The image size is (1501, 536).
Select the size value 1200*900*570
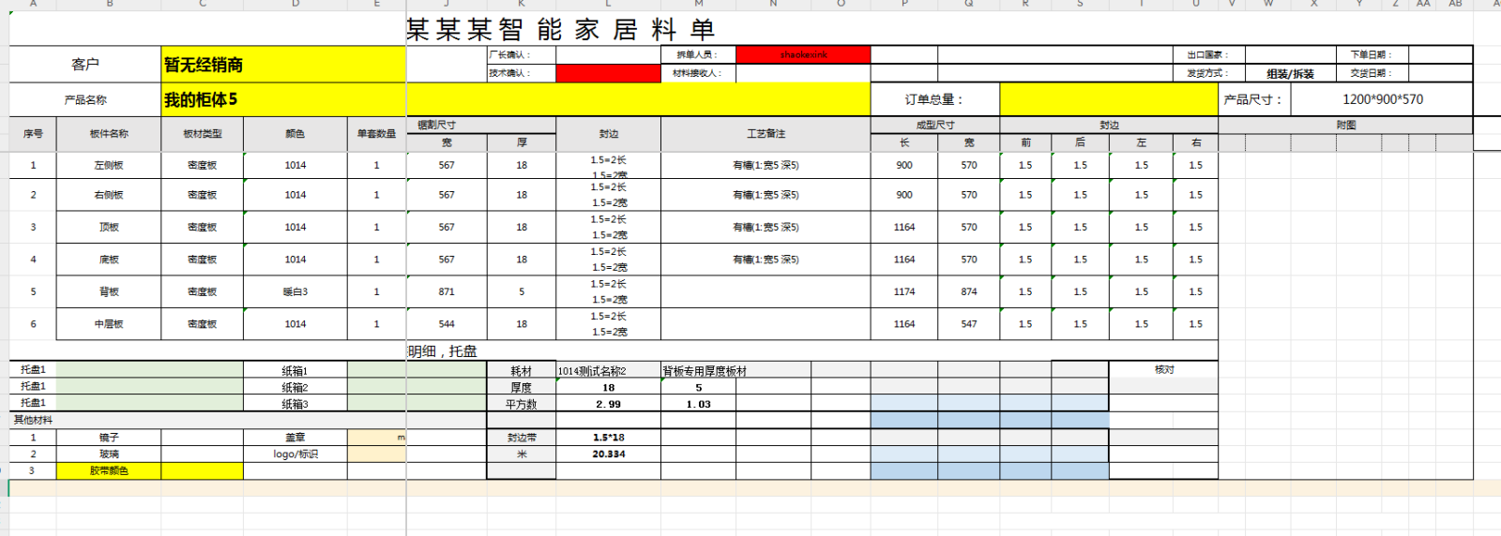1382,99
